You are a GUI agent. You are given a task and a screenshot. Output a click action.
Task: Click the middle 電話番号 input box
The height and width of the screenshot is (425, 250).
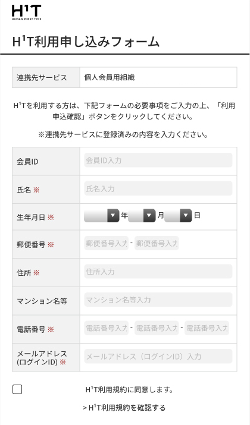pyautogui.click(x=157, y=328)
